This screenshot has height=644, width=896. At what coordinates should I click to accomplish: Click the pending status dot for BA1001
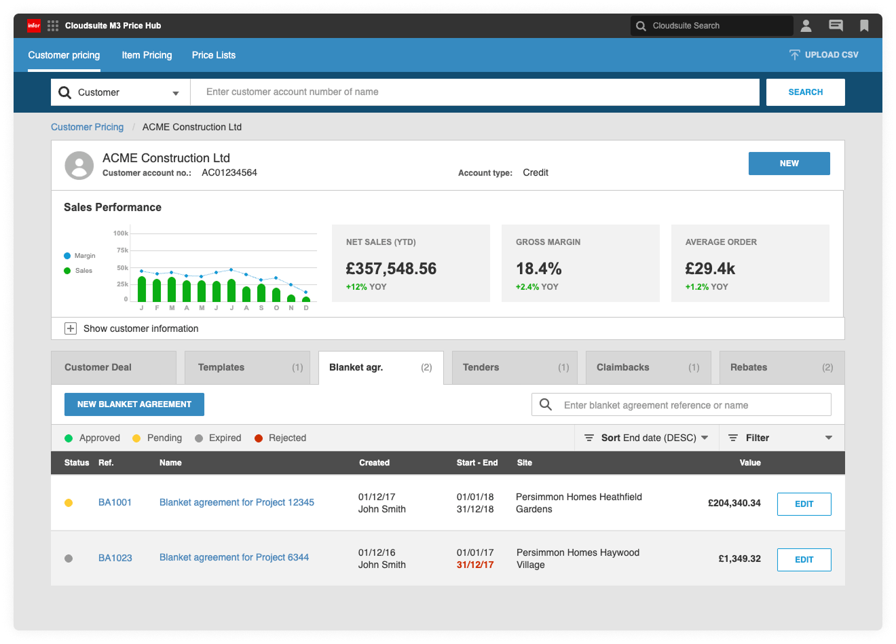click(69, 503)
